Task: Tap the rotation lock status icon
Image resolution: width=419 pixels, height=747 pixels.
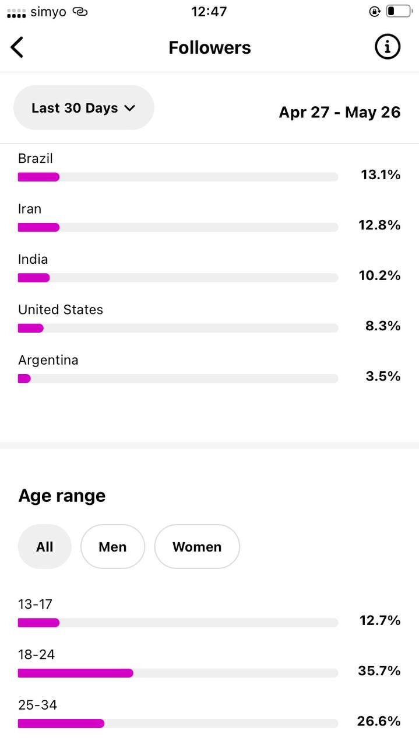Action: tap(375, 12)
